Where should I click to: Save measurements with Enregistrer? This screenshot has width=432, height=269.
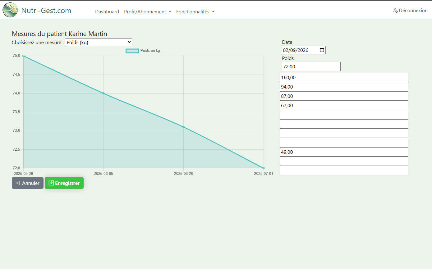[x=64, y=183]
